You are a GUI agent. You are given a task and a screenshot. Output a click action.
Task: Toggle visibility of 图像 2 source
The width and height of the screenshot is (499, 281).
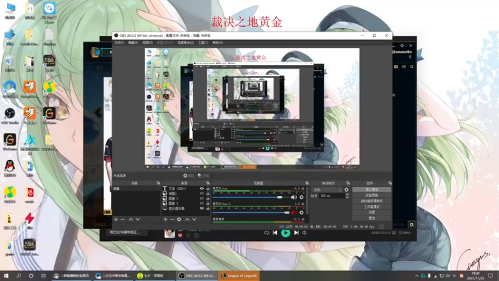tap(201, 204)
